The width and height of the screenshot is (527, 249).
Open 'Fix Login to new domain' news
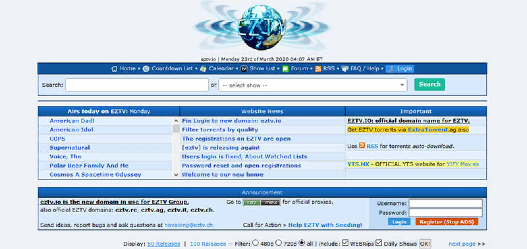(232, 121)
